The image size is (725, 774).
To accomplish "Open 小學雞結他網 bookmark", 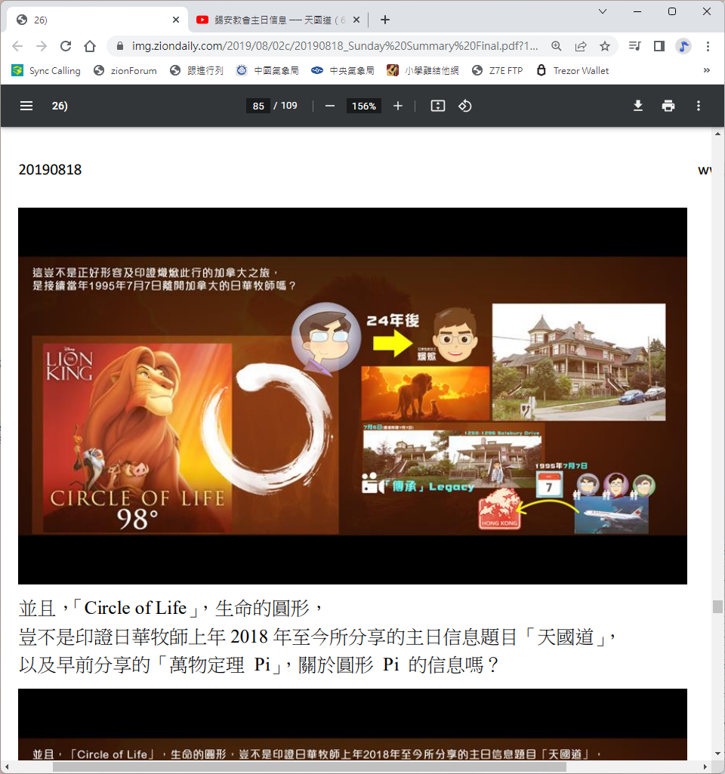I will [x=423, y=70].
